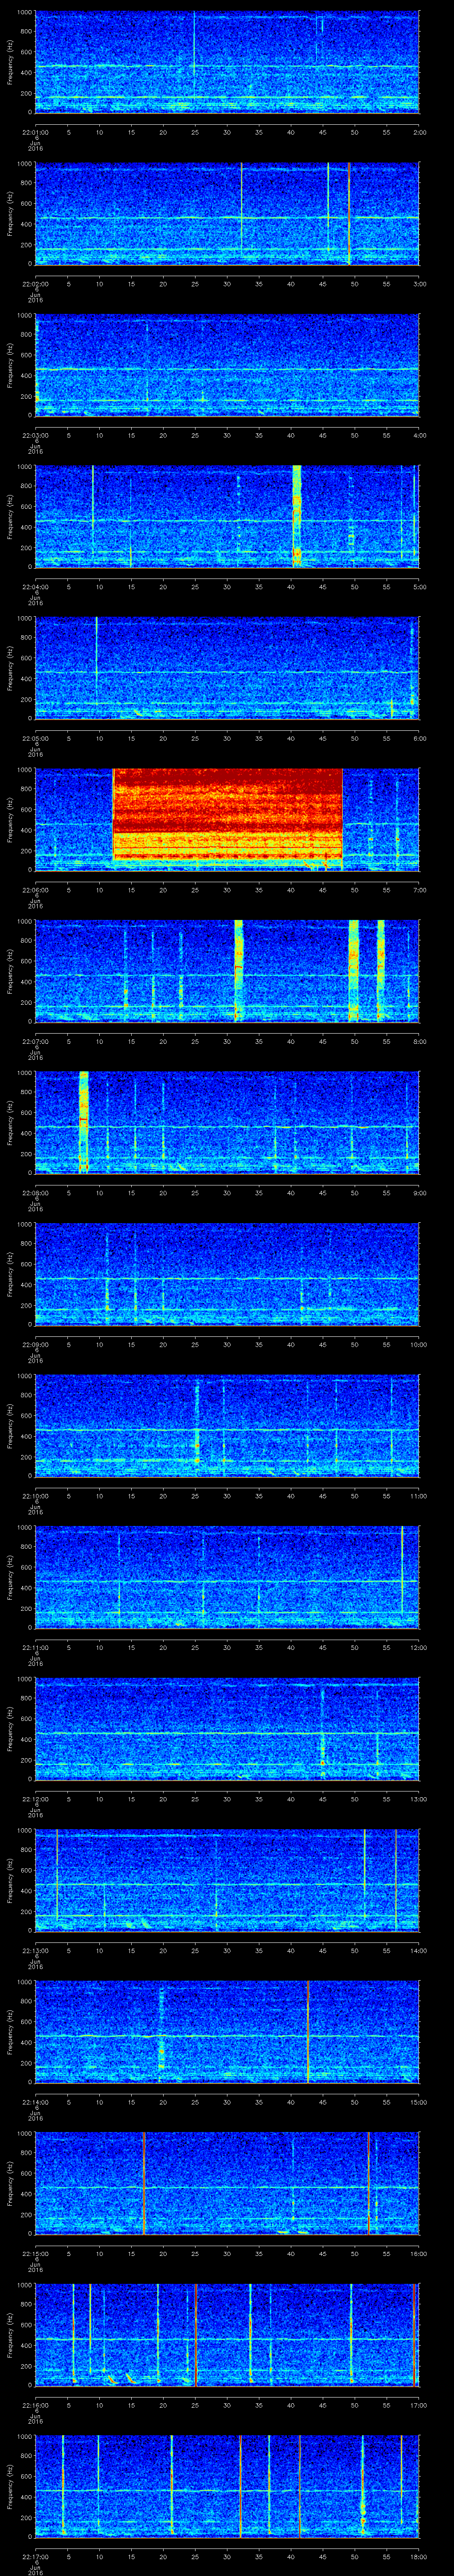Click the 22:15:00 start time label
The width and height of the screenshot is (454, 2576).
coord(35,2253)
